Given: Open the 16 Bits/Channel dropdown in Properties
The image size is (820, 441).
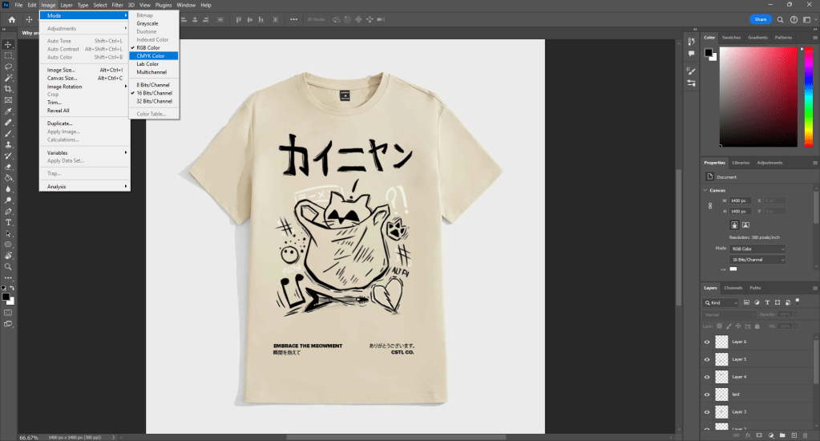Looking at the screenshot, I should 757,260.
